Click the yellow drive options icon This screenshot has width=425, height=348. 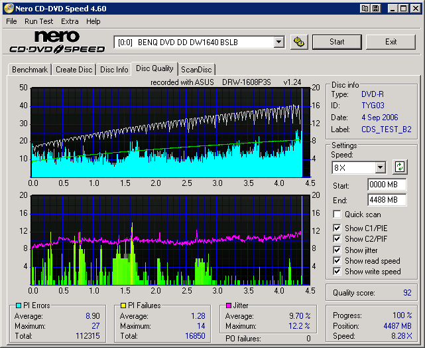(299, 42)
